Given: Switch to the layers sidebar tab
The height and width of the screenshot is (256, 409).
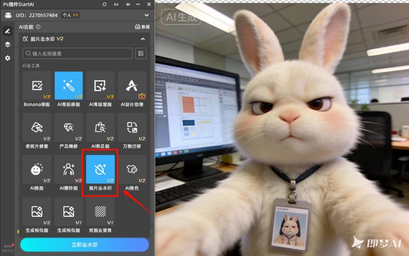Looking at the screenshot, I should (8, 45).
